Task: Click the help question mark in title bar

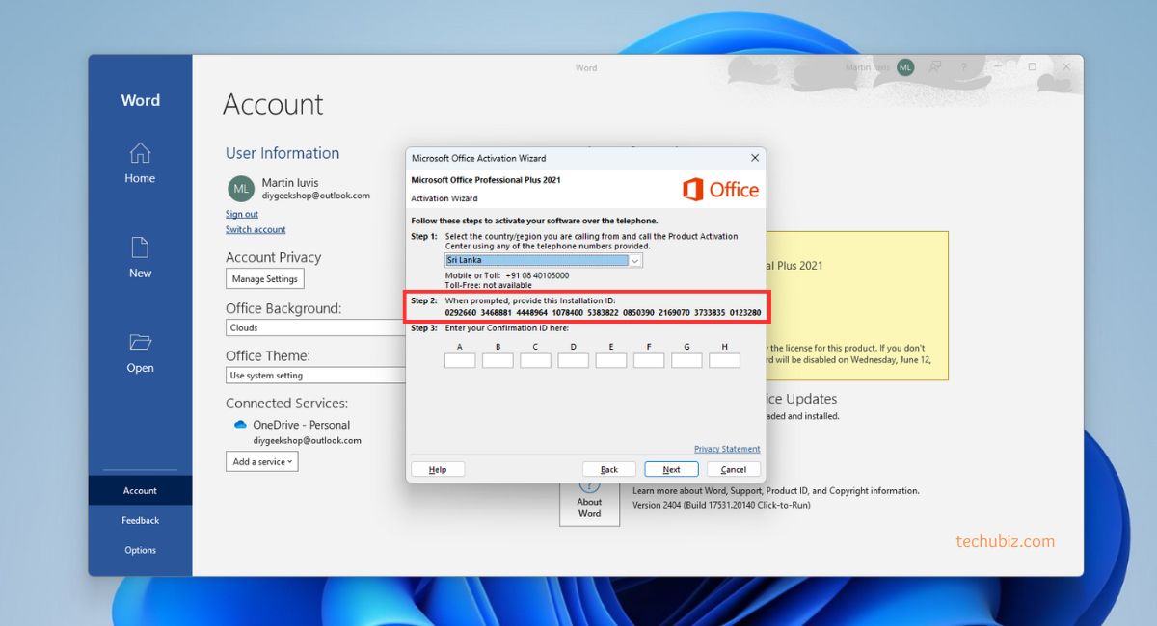Action: click(x=963, y=67)
